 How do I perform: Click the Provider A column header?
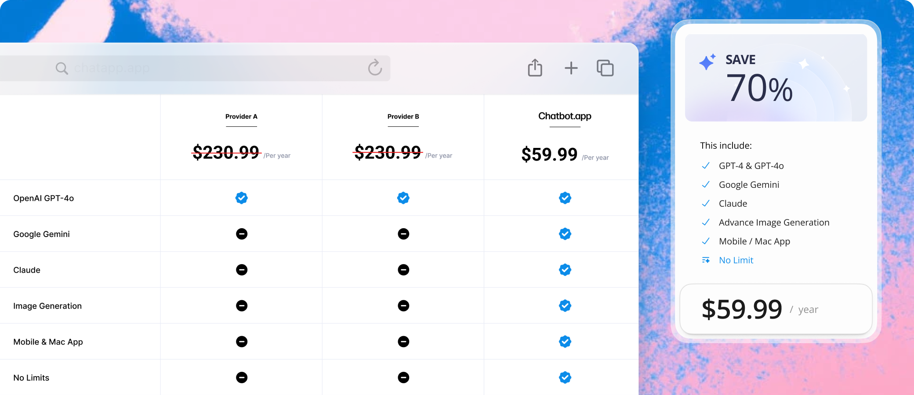tap(241, 117)
